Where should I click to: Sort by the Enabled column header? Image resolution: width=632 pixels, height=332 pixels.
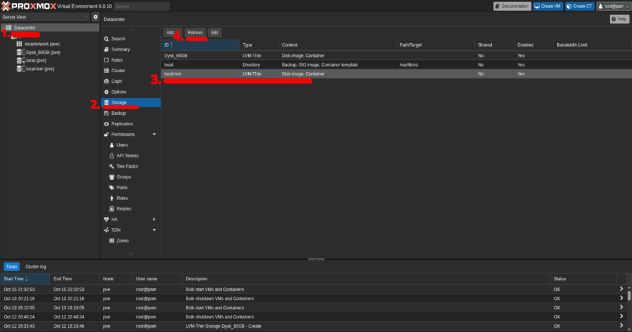point(534,45)
